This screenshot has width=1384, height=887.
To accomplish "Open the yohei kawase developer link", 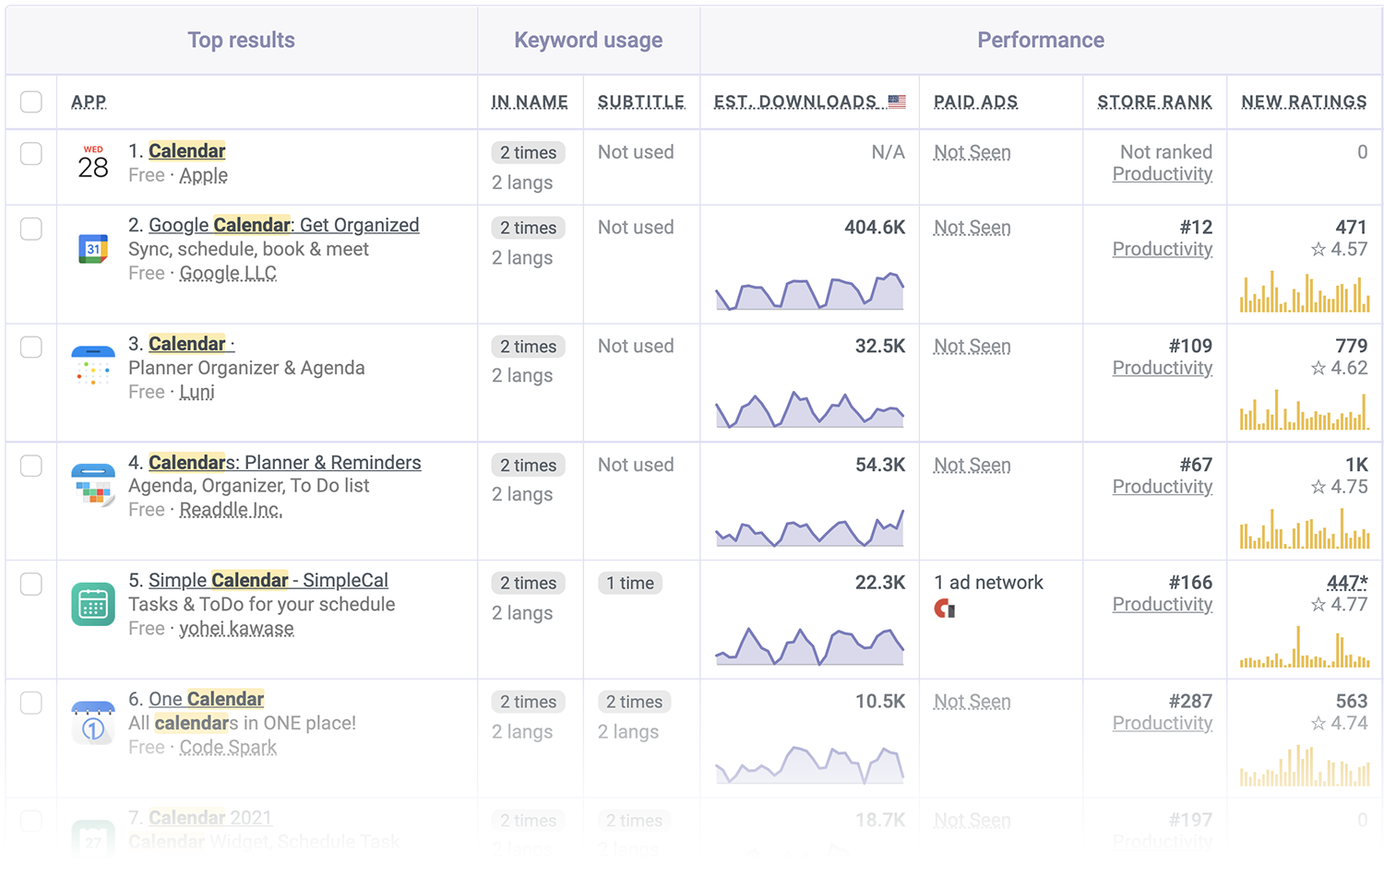I will coord(236,629).
